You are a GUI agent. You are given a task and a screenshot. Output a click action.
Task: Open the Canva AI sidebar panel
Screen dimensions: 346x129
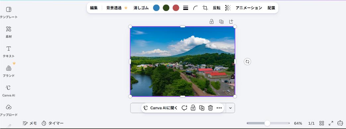[9, 91]
